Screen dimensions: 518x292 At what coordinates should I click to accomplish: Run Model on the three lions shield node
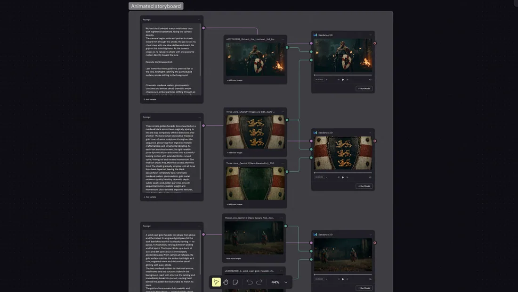point(364,186)
